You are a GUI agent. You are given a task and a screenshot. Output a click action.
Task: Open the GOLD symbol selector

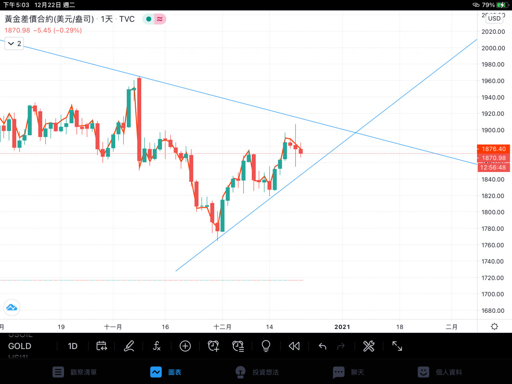(20, 346)
